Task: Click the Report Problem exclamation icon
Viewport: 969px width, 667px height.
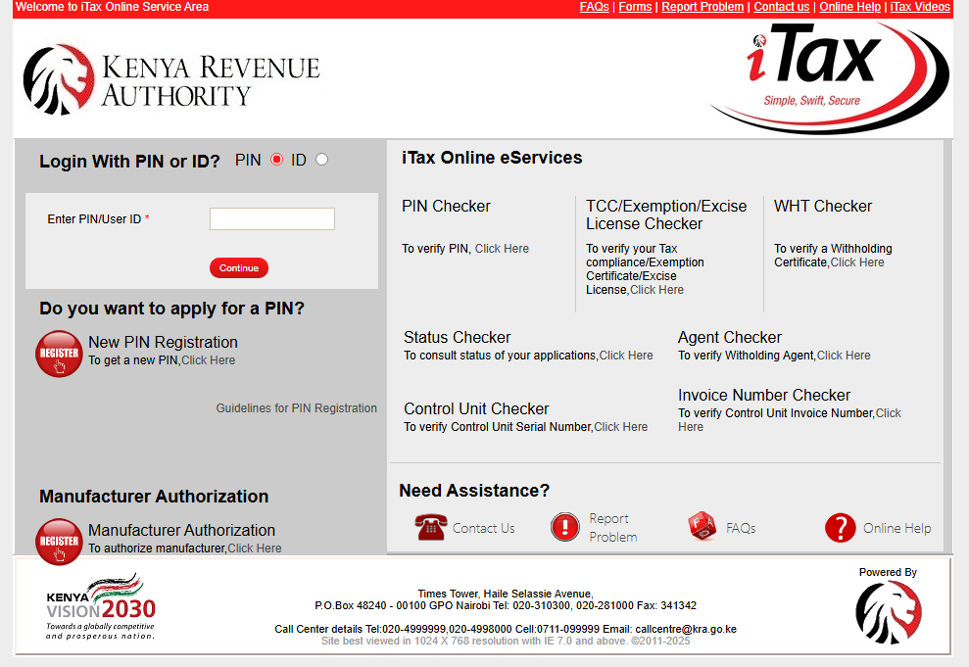Action: click(565, 528)
